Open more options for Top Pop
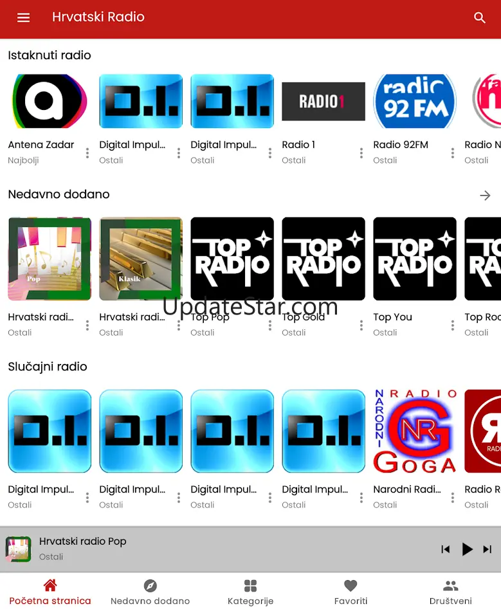The height and width of the screenshot is (609, 501). tap(270, 325)
